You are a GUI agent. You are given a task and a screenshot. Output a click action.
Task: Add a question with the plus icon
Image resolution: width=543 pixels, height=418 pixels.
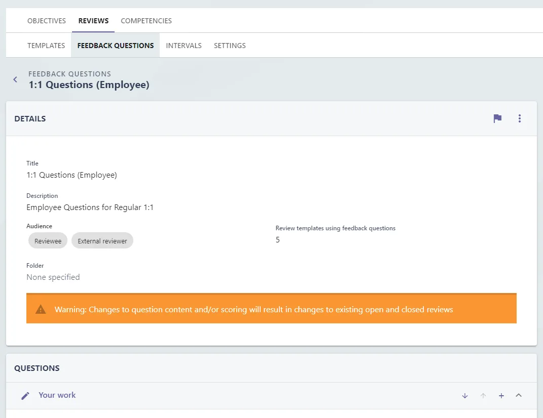point(501,396)
